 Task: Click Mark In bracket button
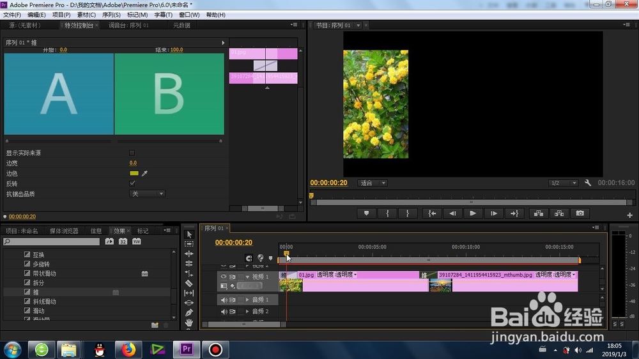(x=387, y=213)
